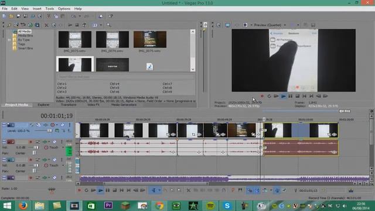Click the down arrow of the media bin scrollbar
The height and width of the screenshot is (211, 375).
tap(193, 69)
